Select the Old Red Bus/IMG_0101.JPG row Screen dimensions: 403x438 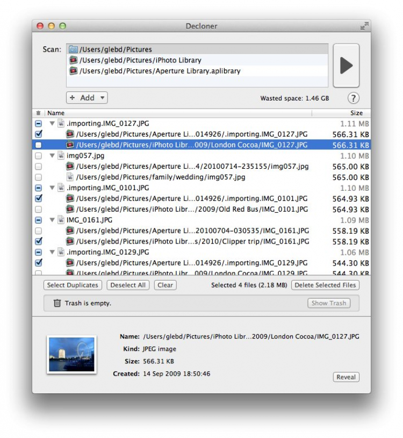(201, 209)
